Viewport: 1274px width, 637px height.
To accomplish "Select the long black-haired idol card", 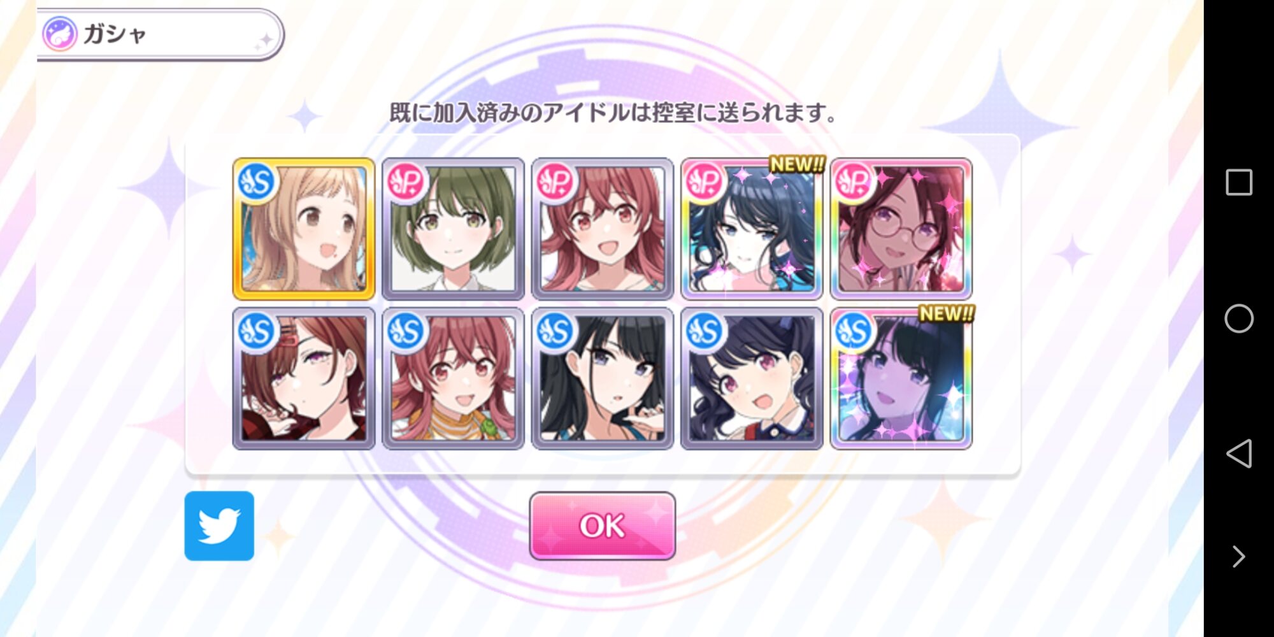I will (602, 378).
